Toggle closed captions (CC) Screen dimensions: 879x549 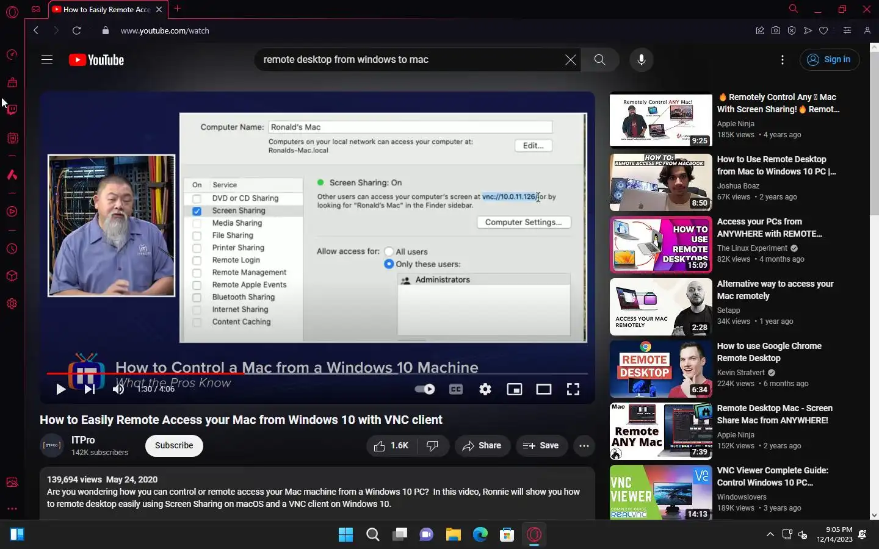(x=456, y=389)
